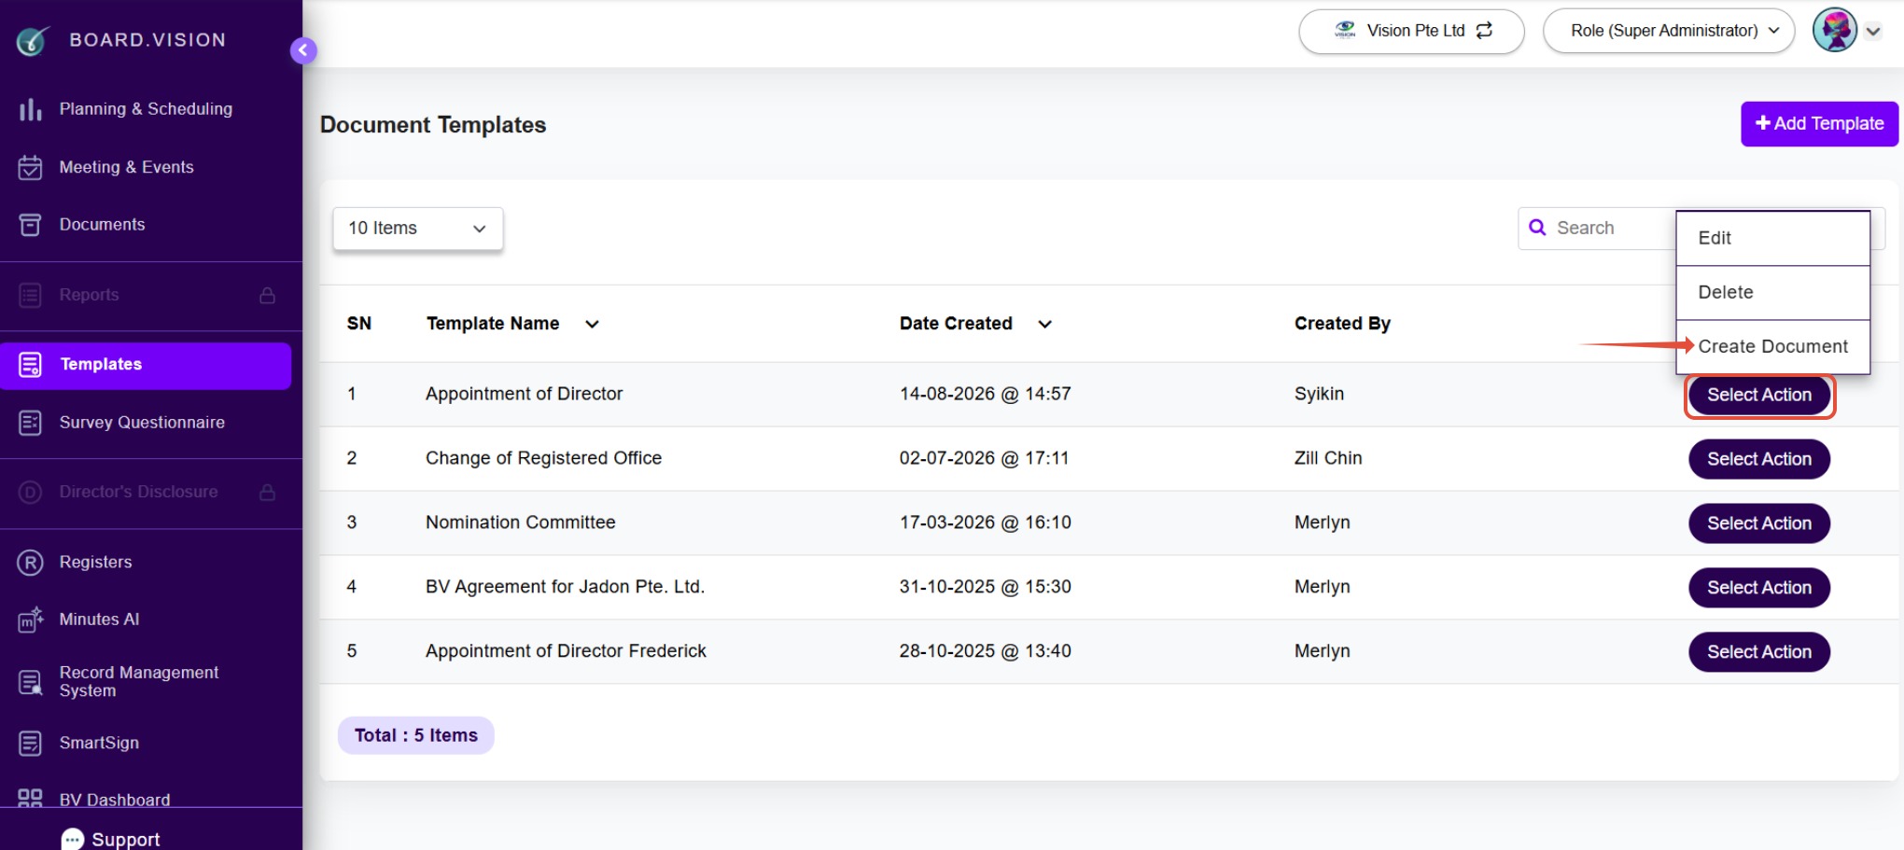Click the Support chat bubble icon
1904x850 pixels.
tap(72, 839)
